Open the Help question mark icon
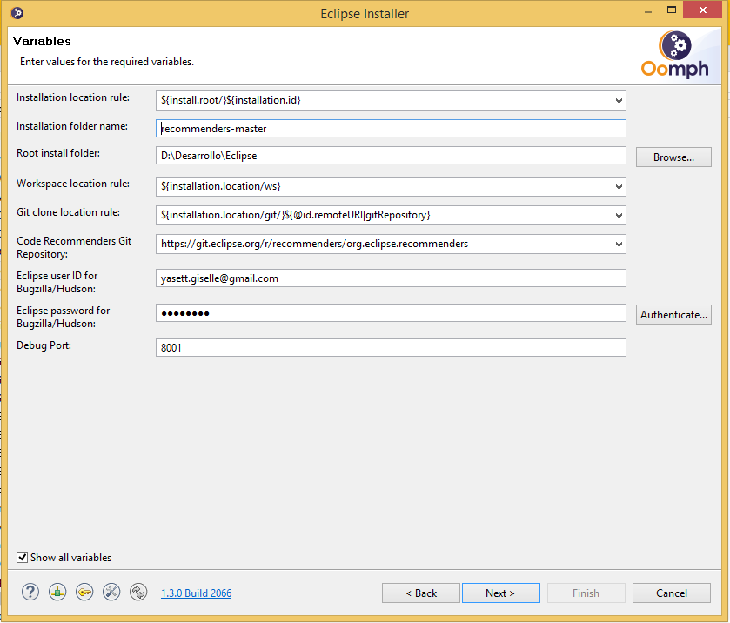 (x=30, y=592)
